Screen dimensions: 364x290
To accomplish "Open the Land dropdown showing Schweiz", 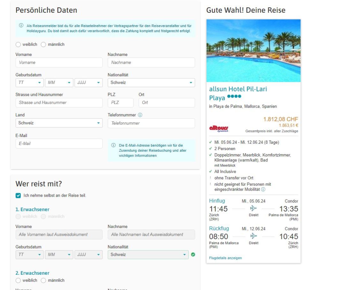I will tap(59, 123).
